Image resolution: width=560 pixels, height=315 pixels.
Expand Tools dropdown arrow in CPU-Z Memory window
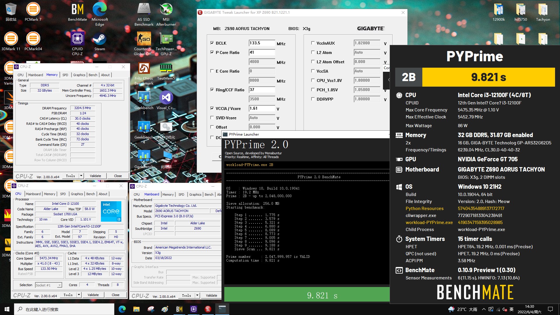(81, 176)
